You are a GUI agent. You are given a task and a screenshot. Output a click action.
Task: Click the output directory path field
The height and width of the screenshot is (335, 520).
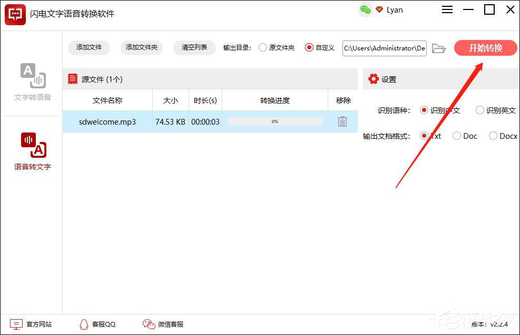click(384, 48)
